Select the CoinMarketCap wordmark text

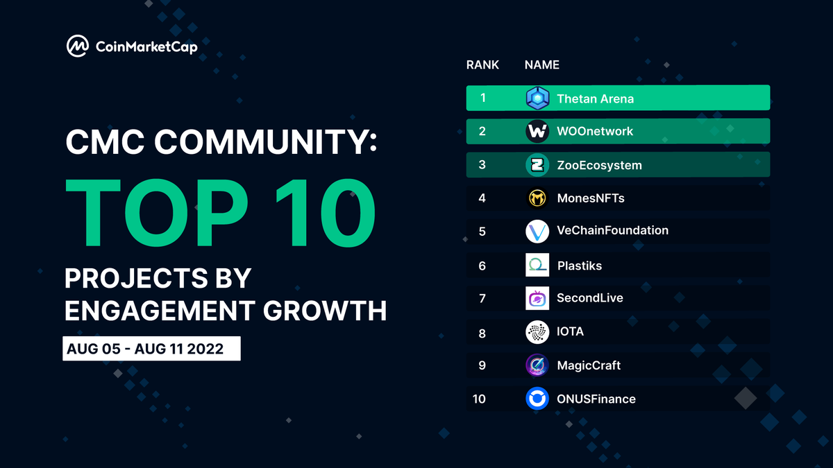pyautogui.click(x=146, y=47)
